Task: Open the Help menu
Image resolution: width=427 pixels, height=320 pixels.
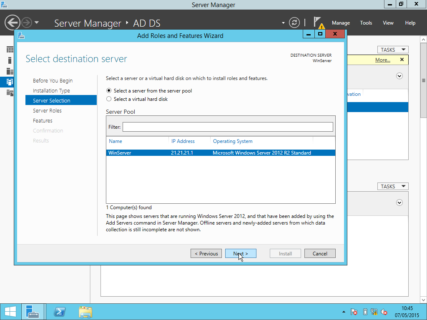Action: tap(410, 23)
